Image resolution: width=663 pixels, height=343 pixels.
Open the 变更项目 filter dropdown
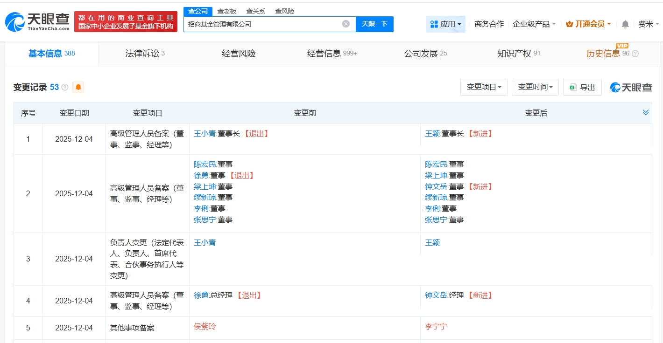(484, 87)
